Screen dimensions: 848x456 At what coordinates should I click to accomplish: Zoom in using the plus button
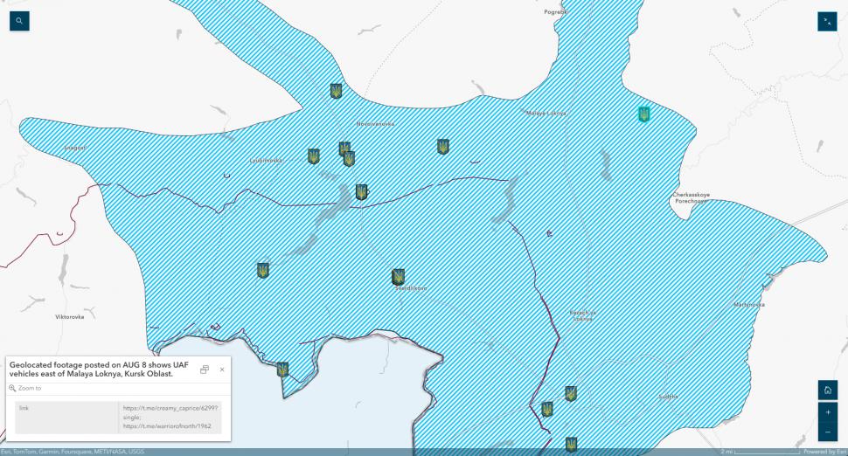pyautogui.click(x=827, y=411)
